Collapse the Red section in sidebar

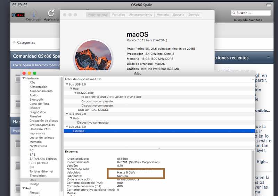(x=24, y=188)
